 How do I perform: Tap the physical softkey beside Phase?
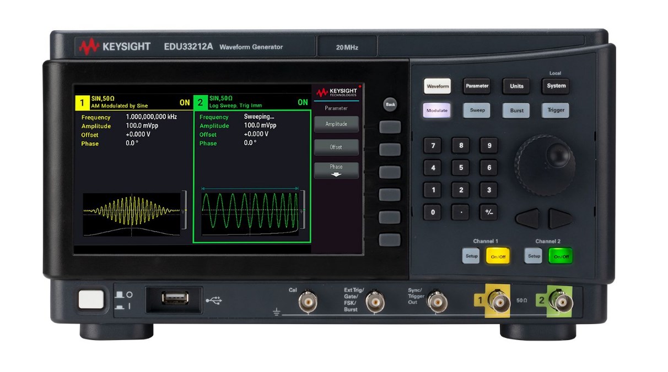click(390, 172)
